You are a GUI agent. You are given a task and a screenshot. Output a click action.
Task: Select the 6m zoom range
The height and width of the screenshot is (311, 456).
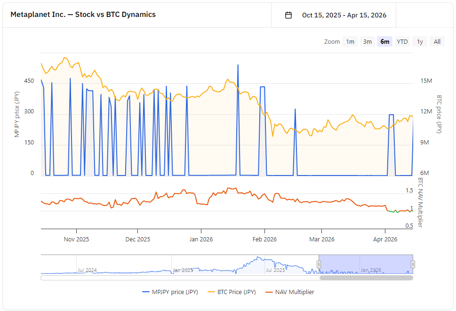tap(384, 41)
